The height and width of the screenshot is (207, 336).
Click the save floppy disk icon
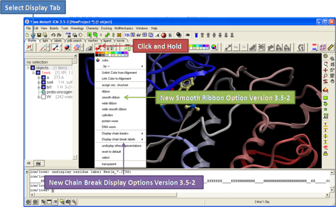tap(39, 35)
